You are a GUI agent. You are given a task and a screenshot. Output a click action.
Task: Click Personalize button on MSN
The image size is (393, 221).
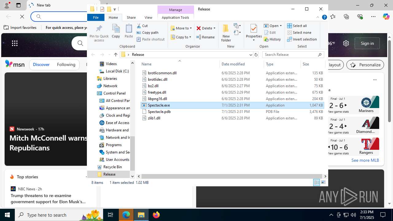click(x=365, y=65)
